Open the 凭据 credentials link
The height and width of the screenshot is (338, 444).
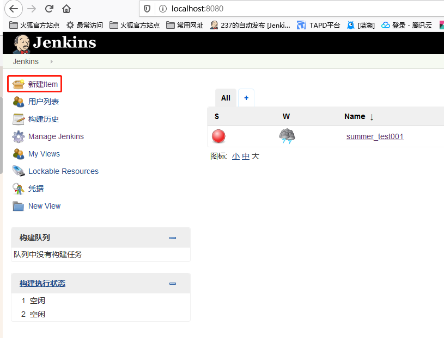(x=36, y=189)
